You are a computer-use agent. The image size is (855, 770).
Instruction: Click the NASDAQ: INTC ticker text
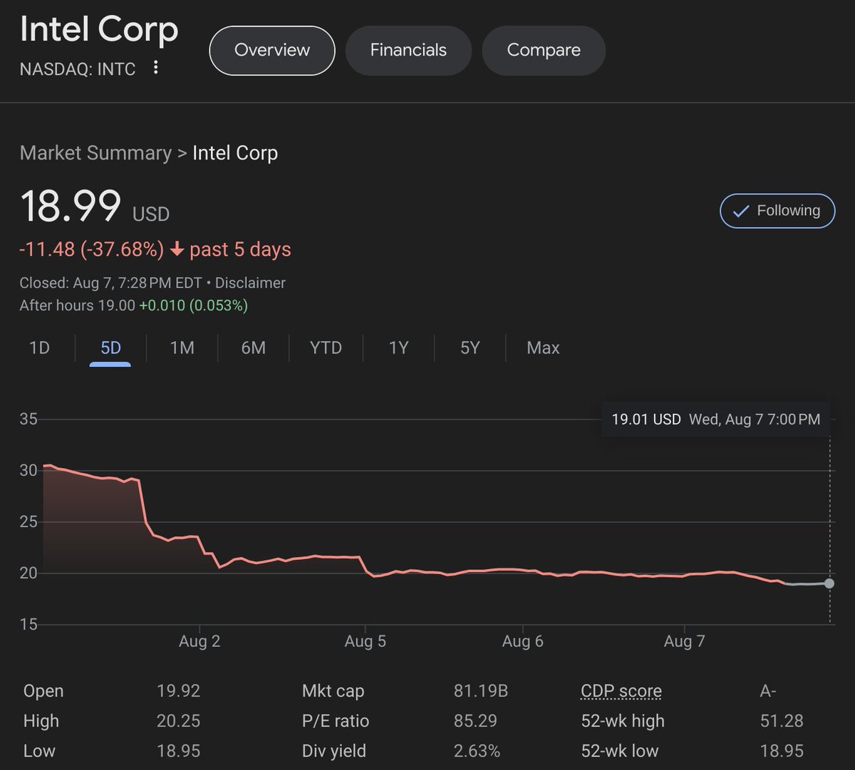point(78,69)
